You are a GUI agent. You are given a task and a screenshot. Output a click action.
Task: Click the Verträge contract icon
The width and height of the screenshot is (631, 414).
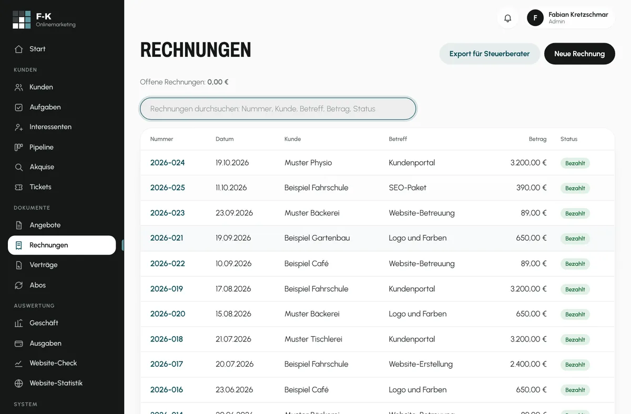tap(19, 265)
